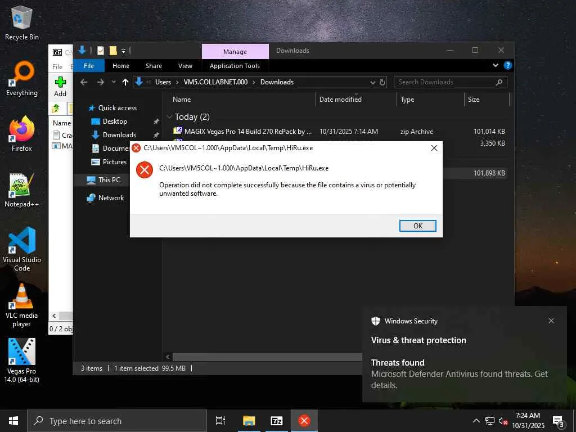576x432 pixels.
Task: Open Explorer help question mark icon
Action: (x=508, y=65)
